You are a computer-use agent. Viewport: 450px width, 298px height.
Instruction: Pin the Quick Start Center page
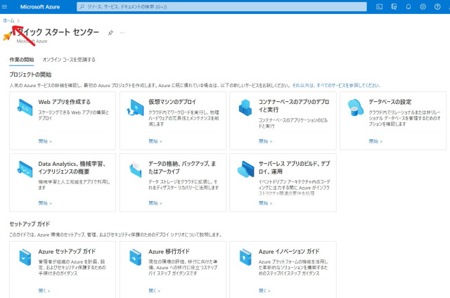[x=110, y=33]
